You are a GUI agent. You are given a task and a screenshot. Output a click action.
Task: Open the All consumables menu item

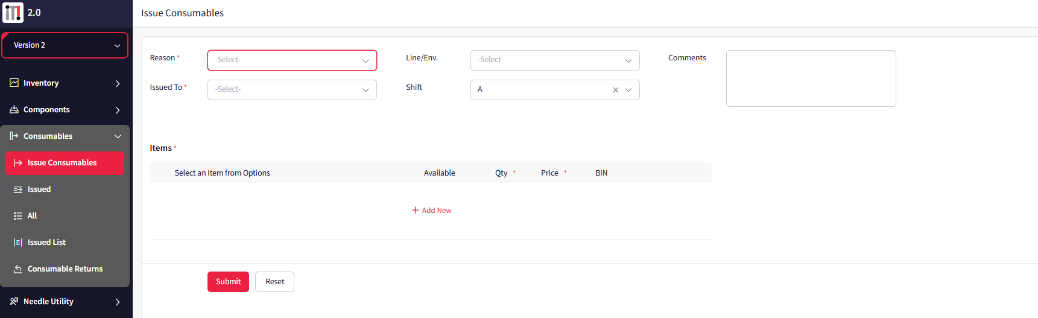(x=32, y=216)
